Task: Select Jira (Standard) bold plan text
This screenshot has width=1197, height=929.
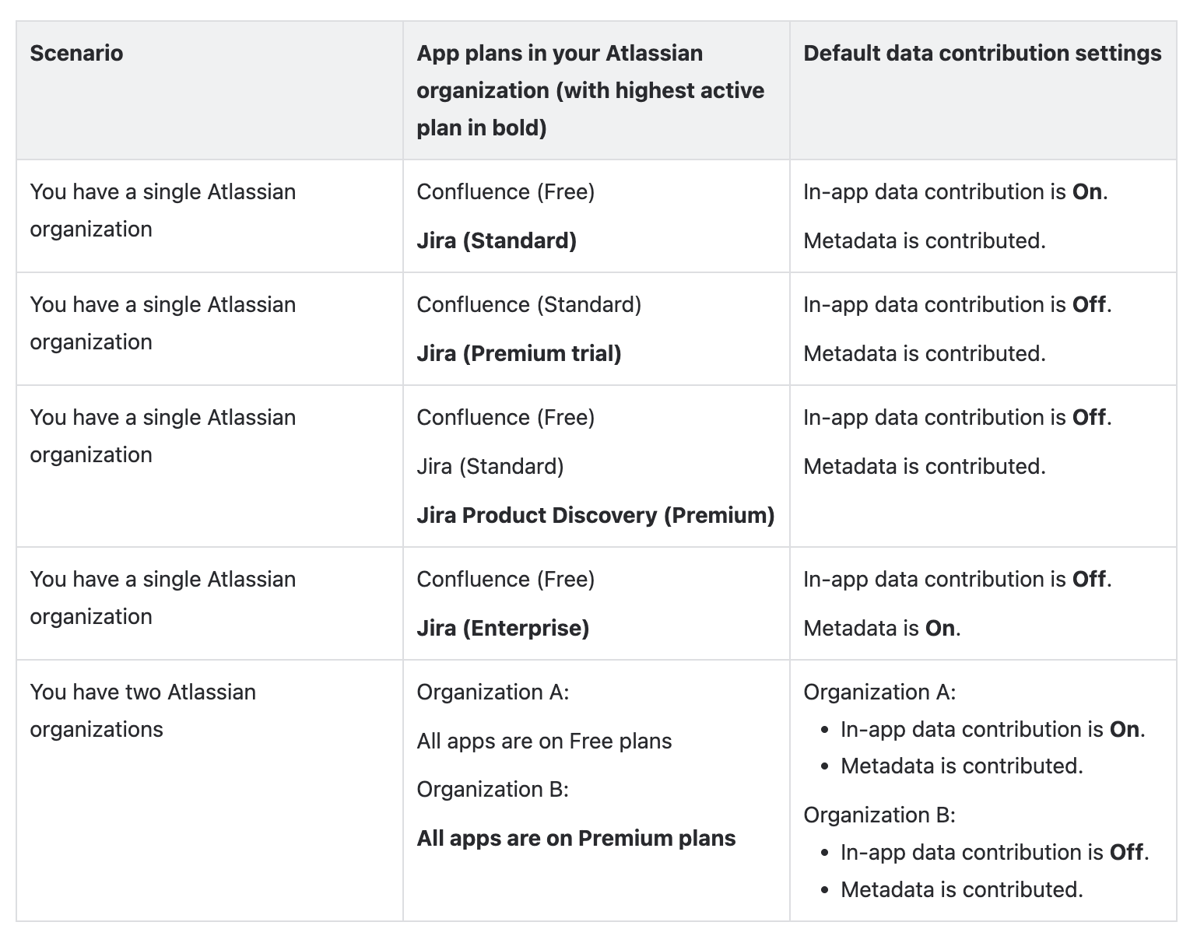Action: [497, 240]
